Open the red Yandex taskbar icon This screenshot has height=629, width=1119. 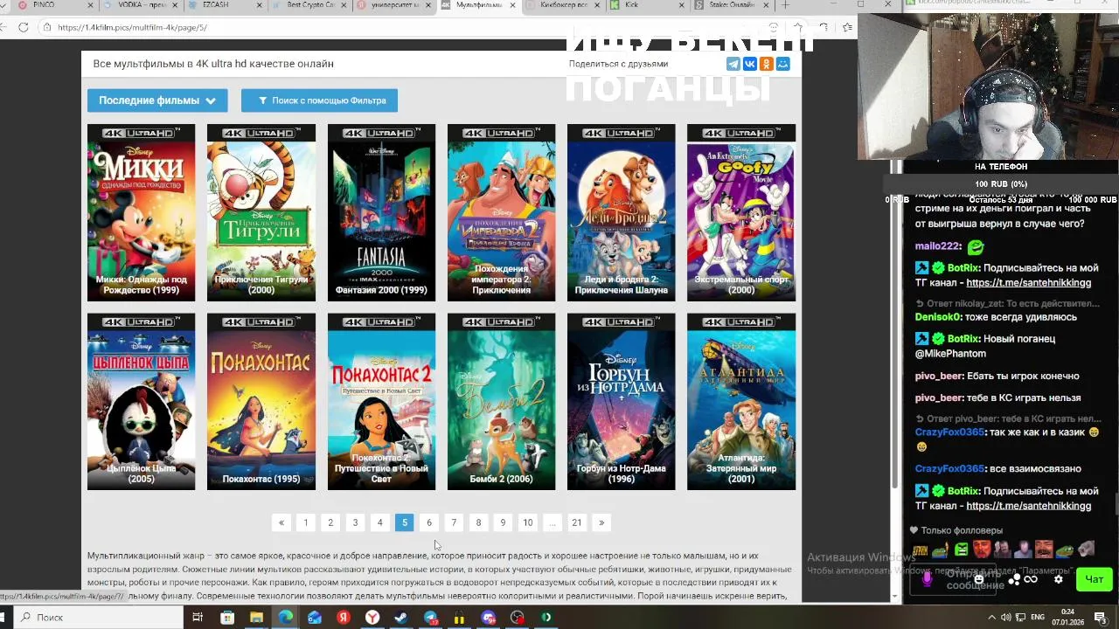(x=344, y=618)
